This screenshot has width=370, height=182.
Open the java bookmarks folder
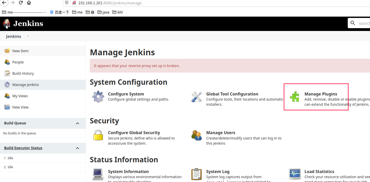(103, 12)
